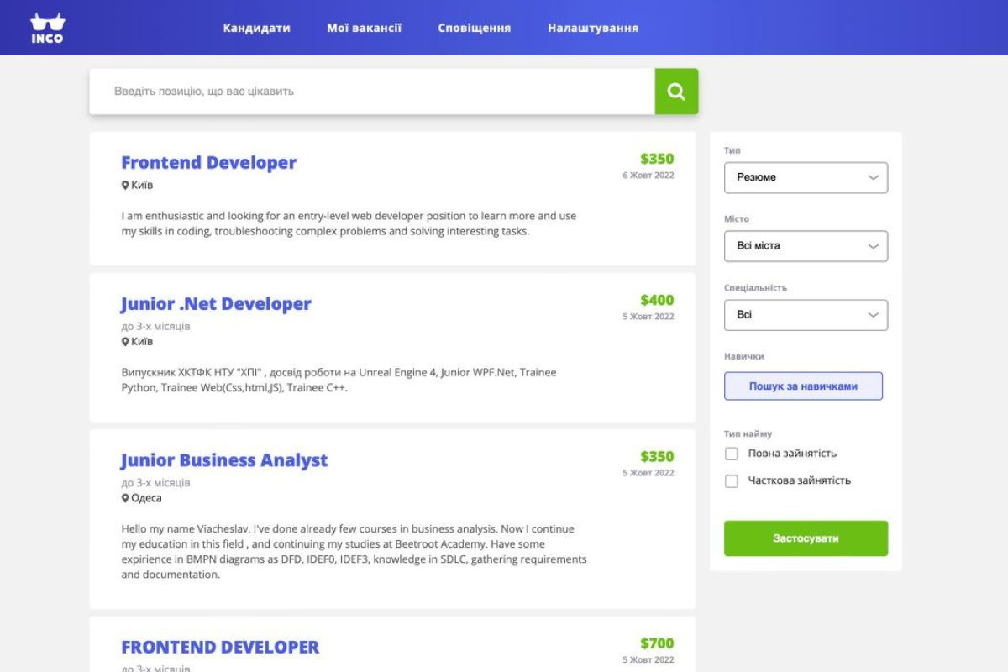Open the Junior Business Analyst listing

click(224, 460)
